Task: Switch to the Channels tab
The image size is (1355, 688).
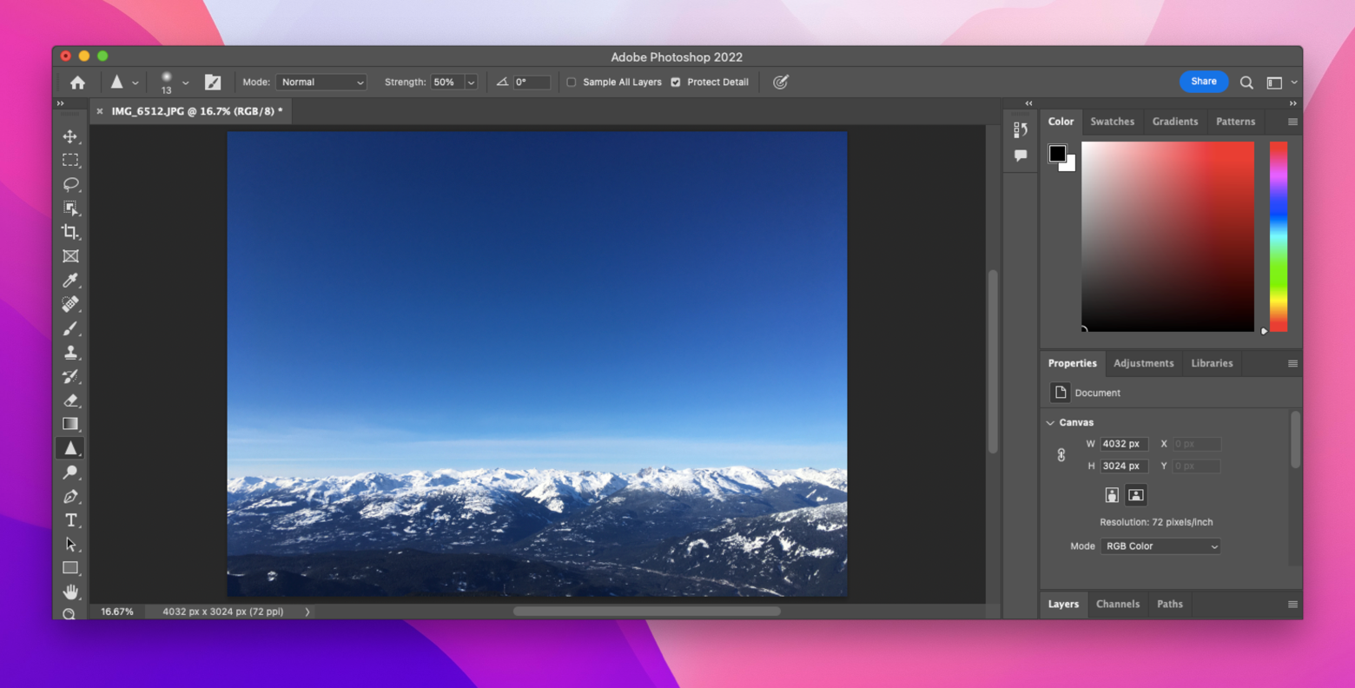Action: point(1118,604)
